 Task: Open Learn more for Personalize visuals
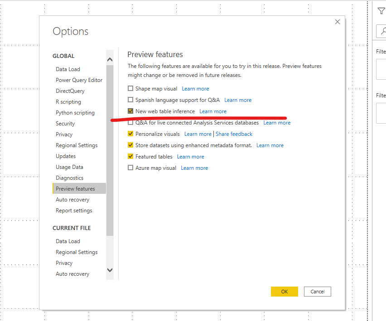click(198, 134)
